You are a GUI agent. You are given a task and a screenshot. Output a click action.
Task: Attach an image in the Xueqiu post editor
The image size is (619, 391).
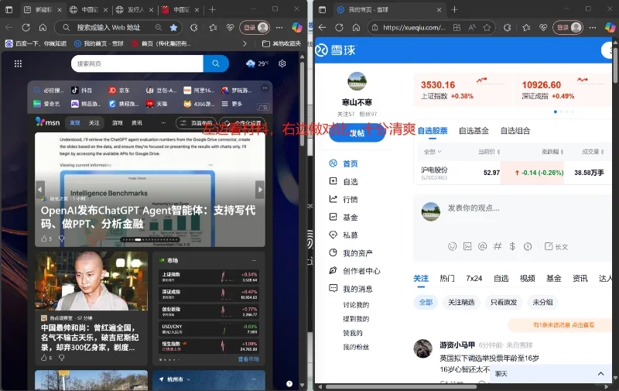(467, 246)
